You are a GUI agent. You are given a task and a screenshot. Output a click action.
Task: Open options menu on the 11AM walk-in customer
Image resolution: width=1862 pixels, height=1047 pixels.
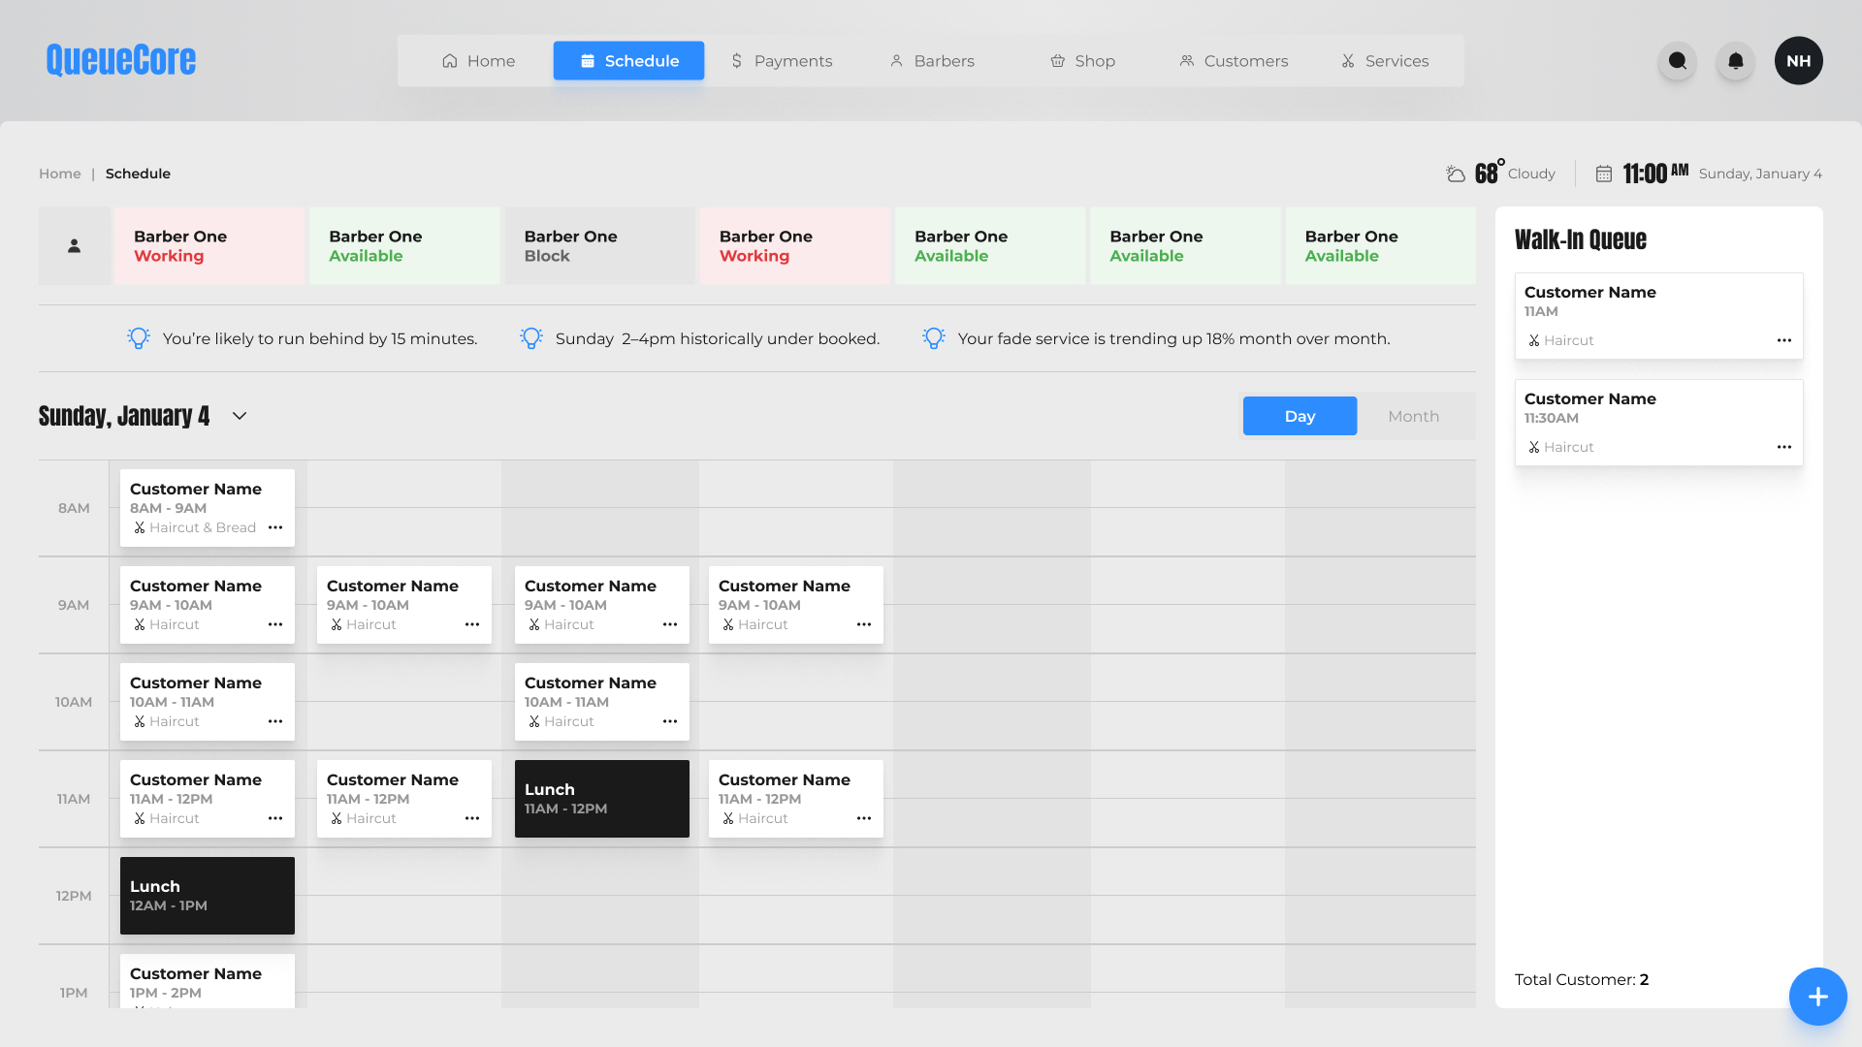1785,340
